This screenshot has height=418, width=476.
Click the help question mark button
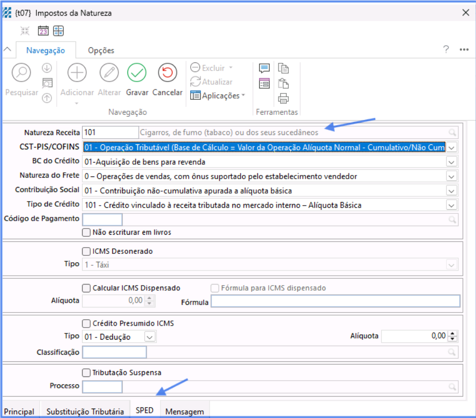coord(446,49)
